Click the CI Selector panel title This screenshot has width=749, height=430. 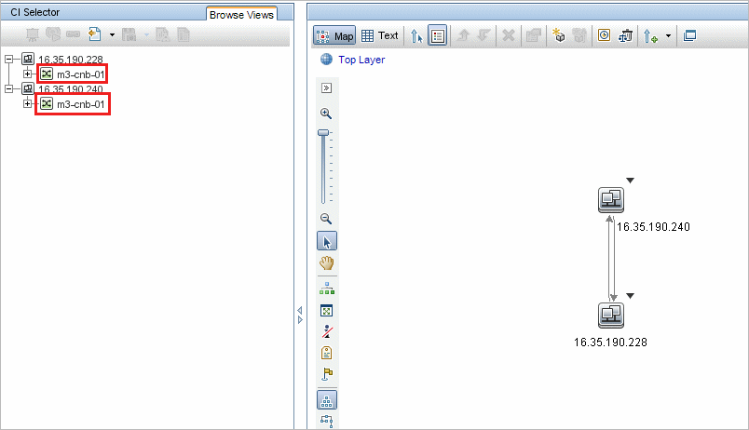pyautogui.click(x=34, y=12)
